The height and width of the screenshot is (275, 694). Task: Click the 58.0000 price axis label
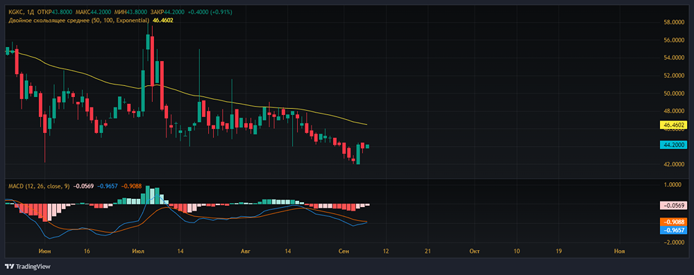click(x=675, y=22)
